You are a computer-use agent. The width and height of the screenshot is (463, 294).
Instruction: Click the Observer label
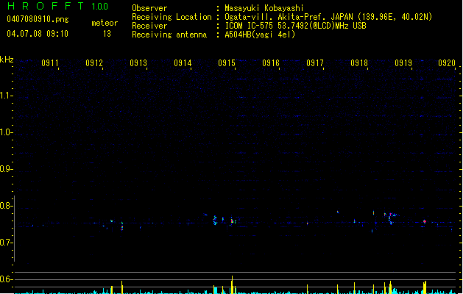tap(149, 8)
